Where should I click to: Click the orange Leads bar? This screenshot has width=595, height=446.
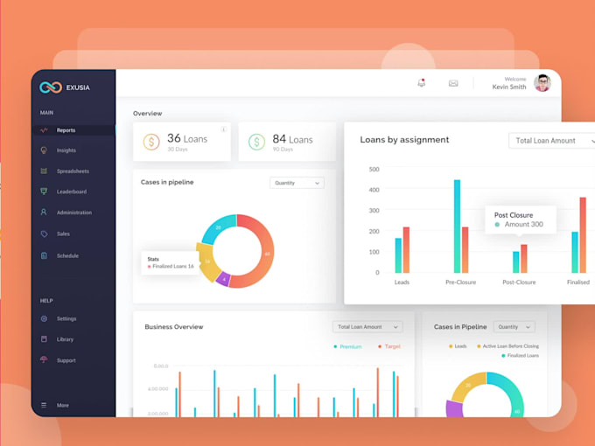point(406,250)
